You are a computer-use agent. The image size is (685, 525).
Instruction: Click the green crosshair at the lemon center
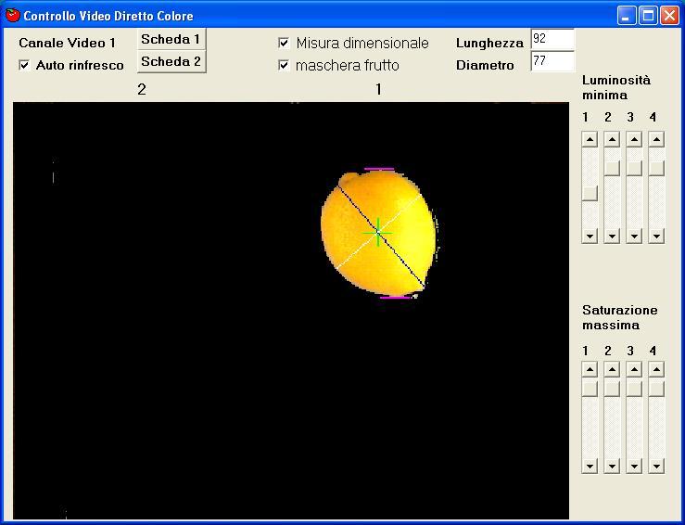[x=377, y=231]
